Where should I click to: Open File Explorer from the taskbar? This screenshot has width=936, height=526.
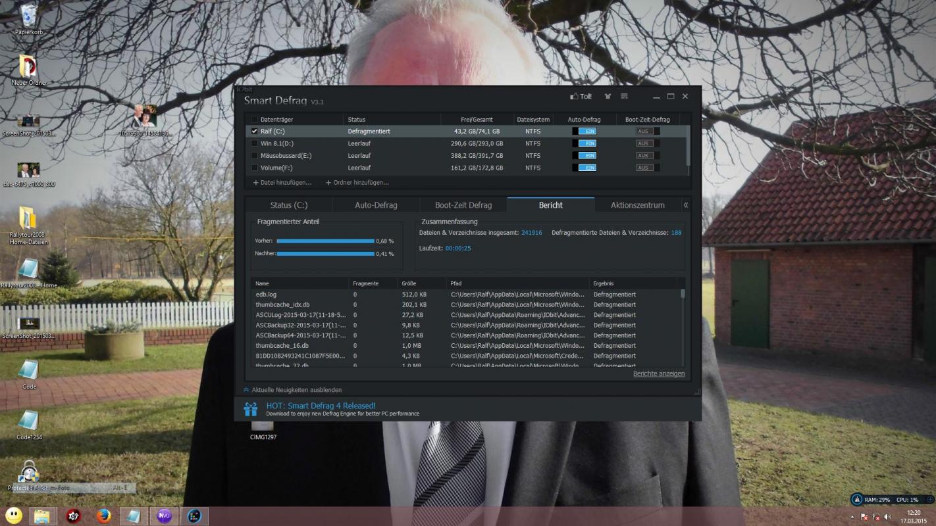(43, 516)
